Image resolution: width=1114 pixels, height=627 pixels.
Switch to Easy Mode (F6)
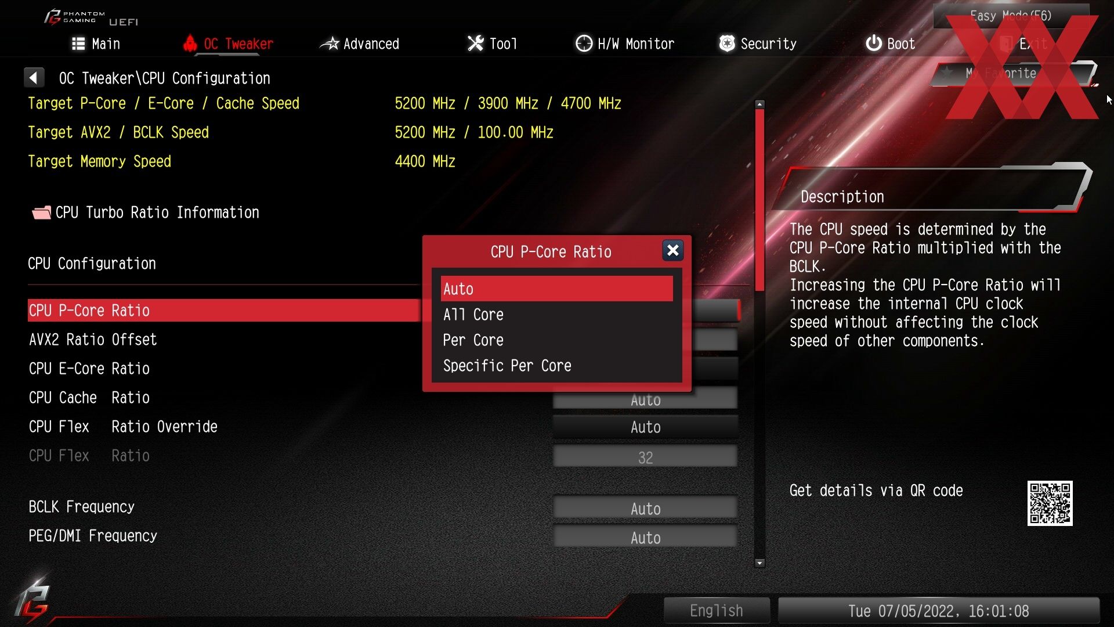(1011, 16)
